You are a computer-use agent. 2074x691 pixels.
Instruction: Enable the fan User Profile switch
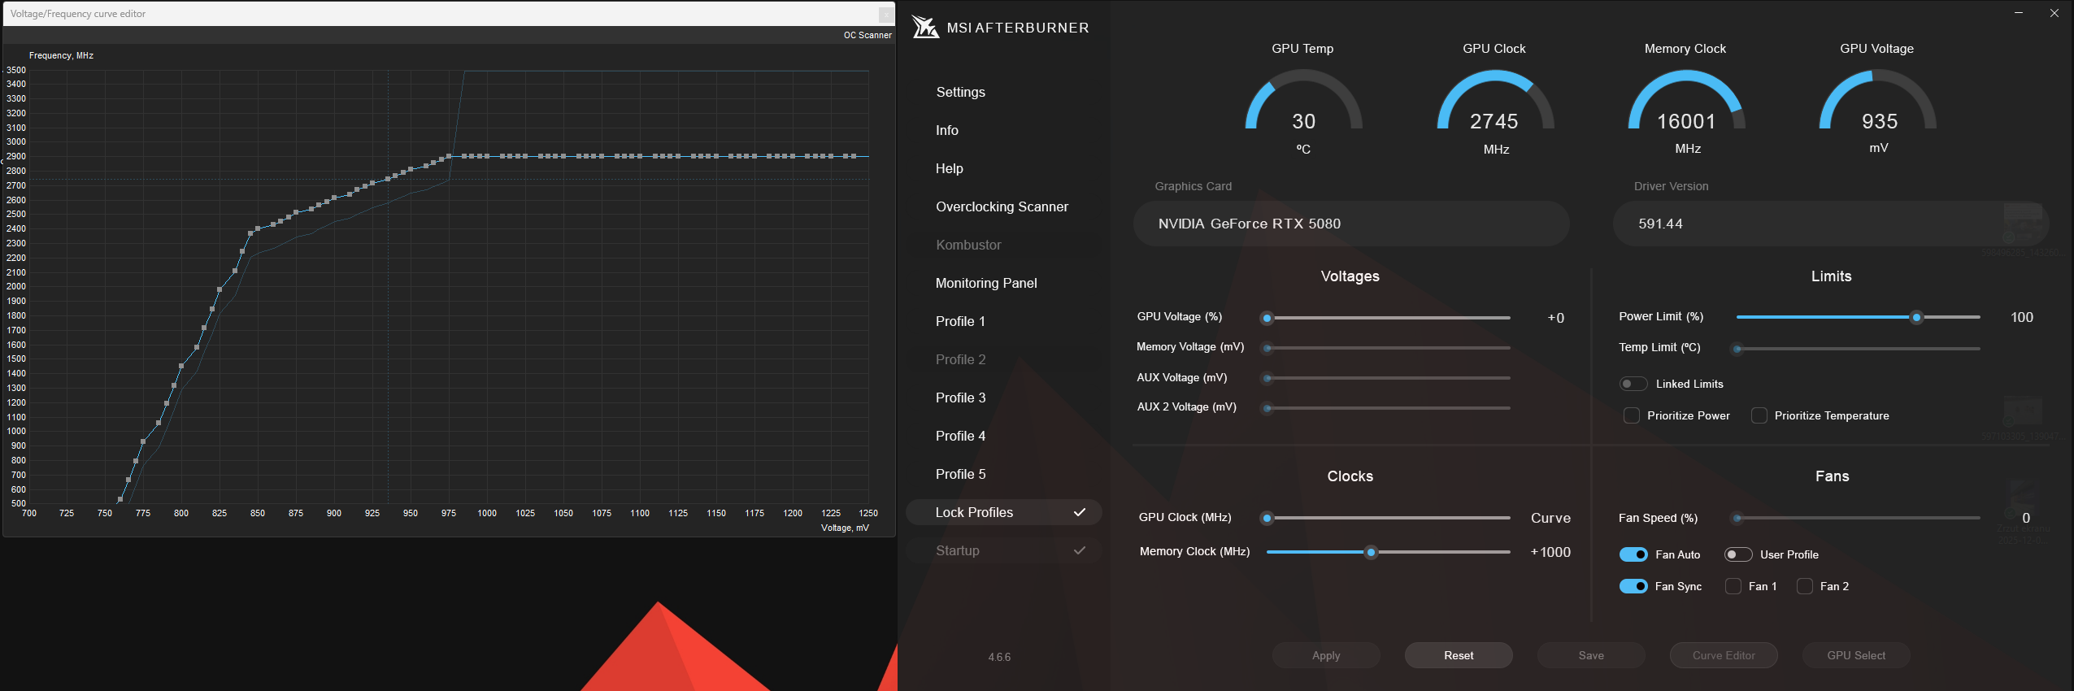click(x=1738, y=554)
